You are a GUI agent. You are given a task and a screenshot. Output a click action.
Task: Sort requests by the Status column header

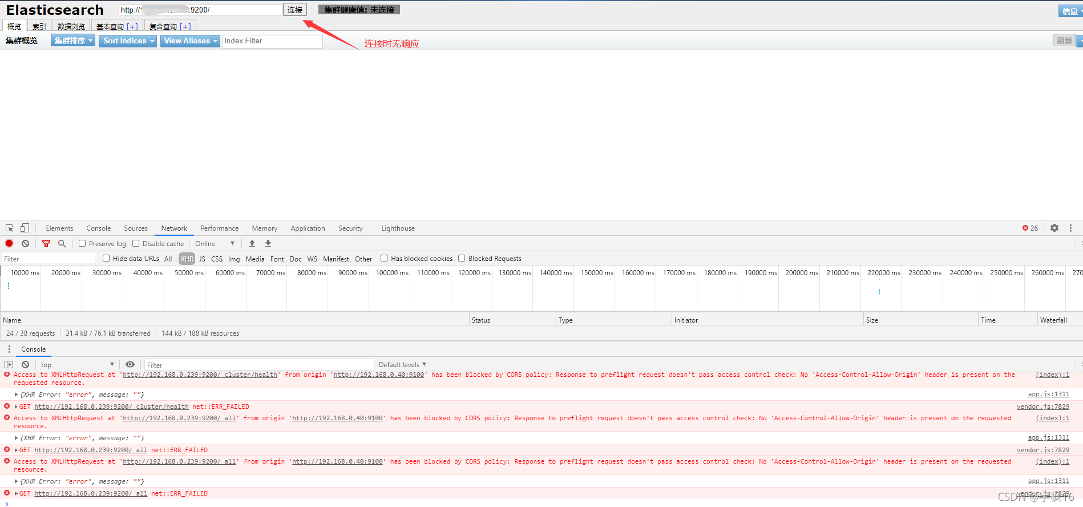(512, 320)
